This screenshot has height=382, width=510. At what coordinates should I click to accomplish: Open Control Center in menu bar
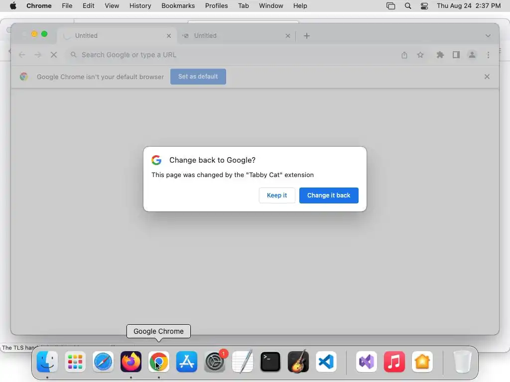[x=424, y=6]
